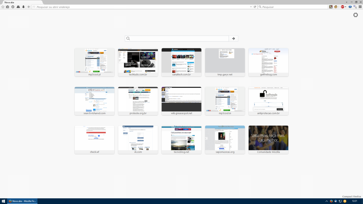
Task: Expand the address bar history dropdown
Action: (251, 7)
